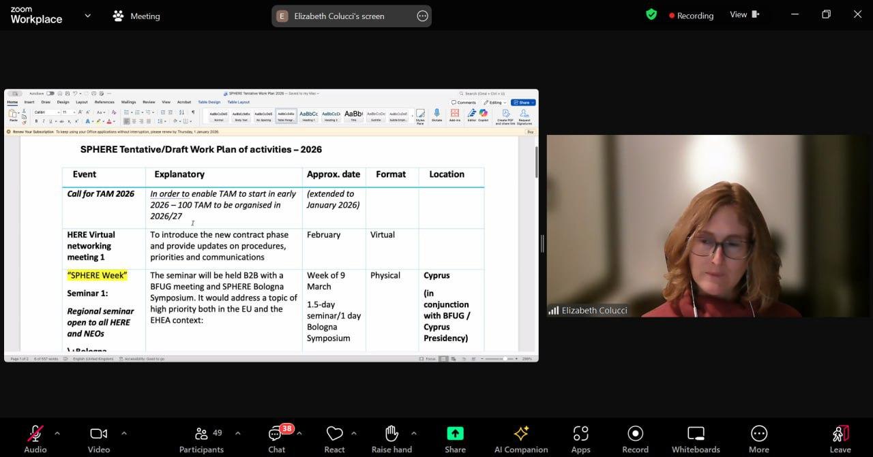Start video with the Video camera icon
Screen dimensions: 873x457
coord(99,434)
